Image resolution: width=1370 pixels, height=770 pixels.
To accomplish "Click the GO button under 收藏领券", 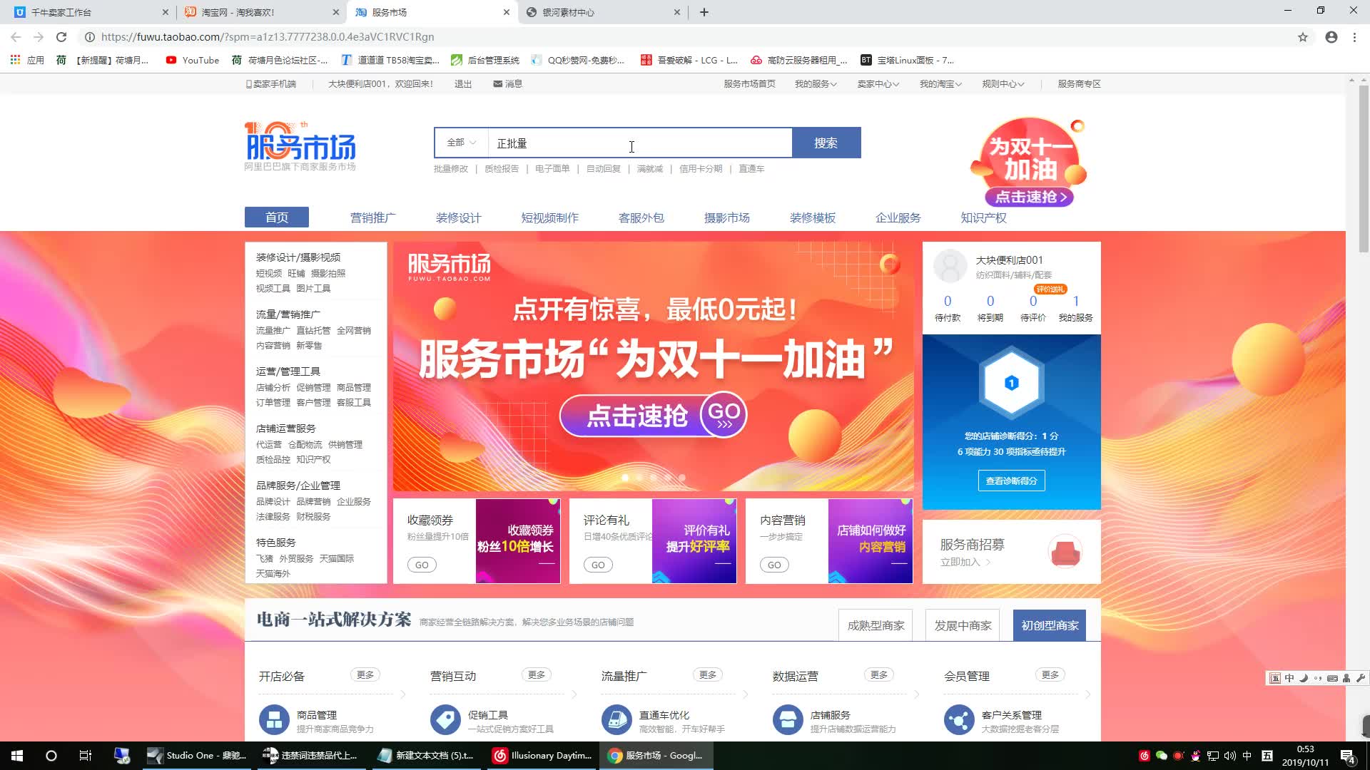I will pyautogui.click(x=422, y=565).
